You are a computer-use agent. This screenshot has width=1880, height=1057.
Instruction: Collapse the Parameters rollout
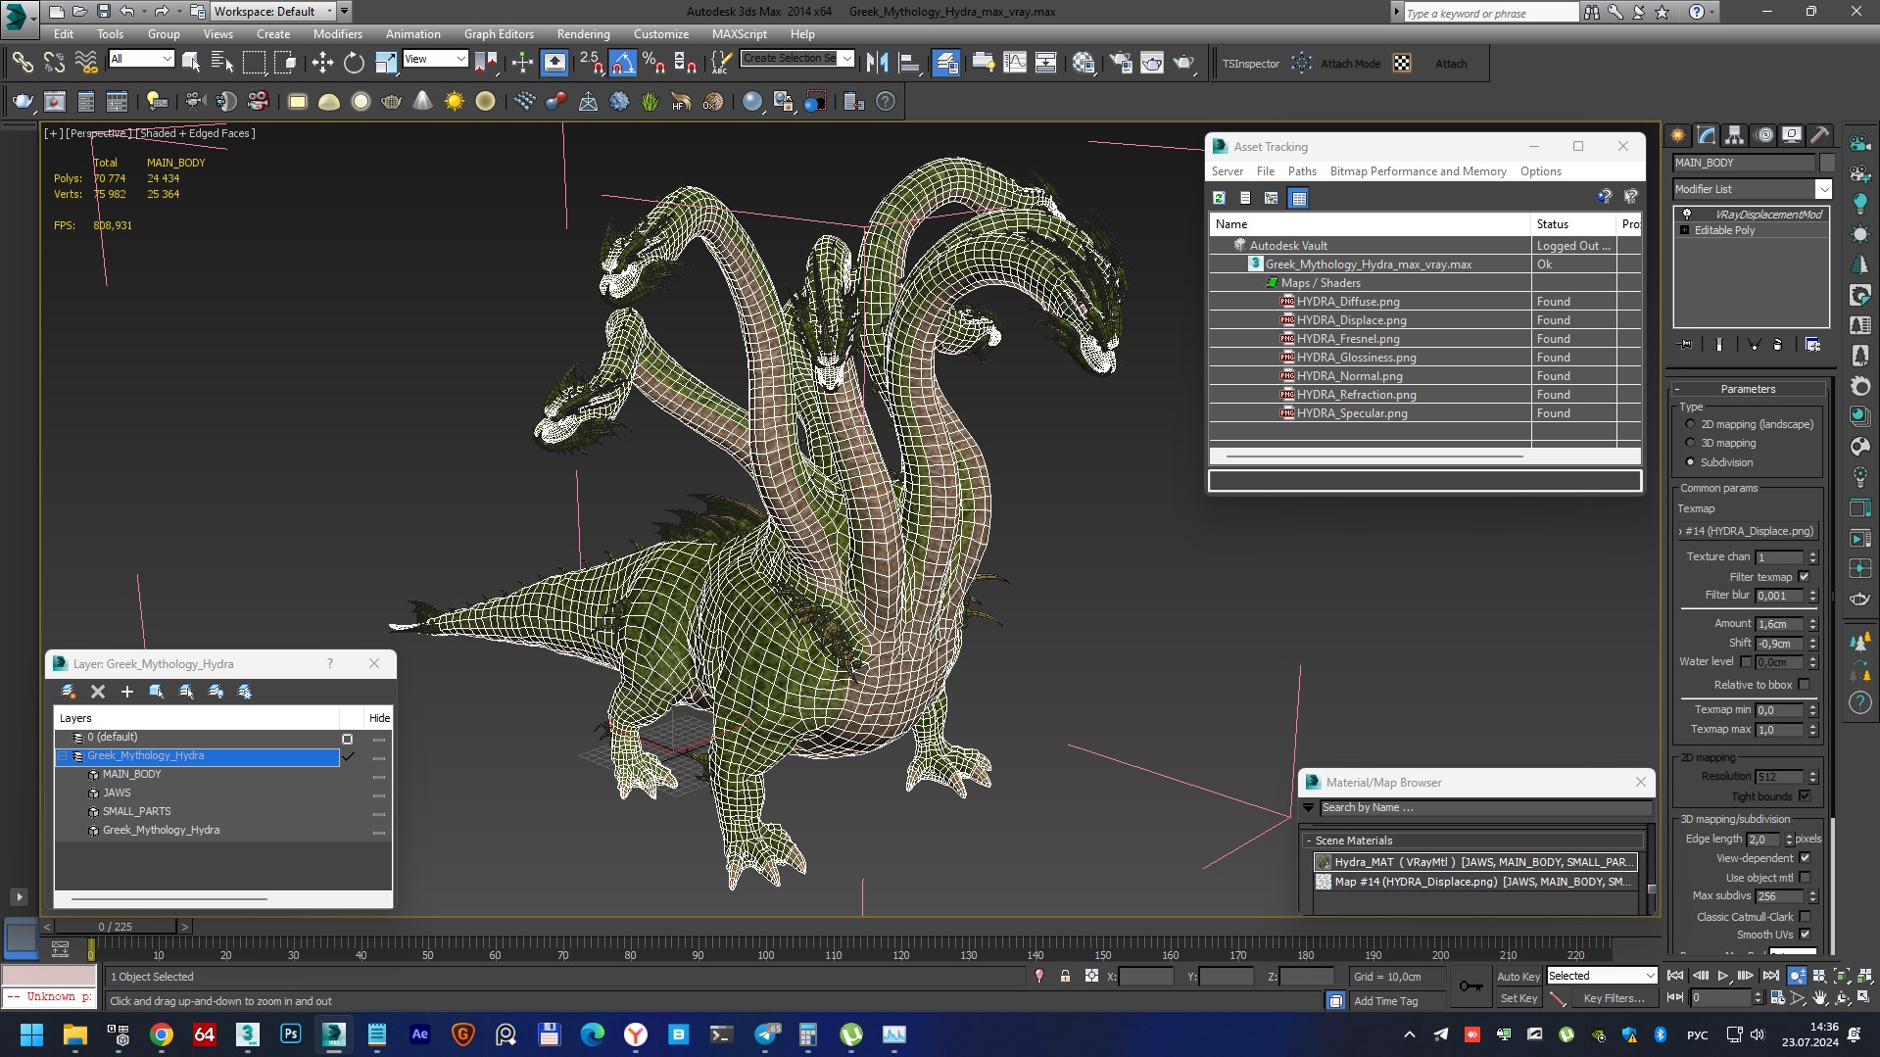pos(1747,389)
